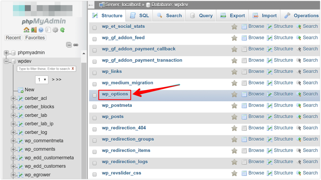The height and width of the screenshot is (180, 321).
Task: Open the Export tab
Action: (232, 16)
